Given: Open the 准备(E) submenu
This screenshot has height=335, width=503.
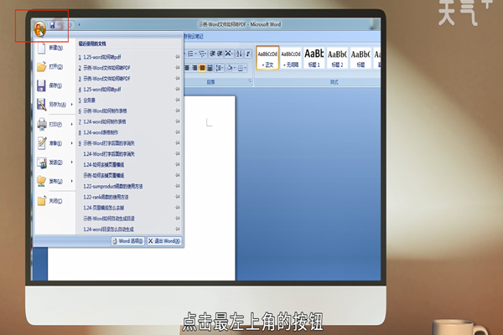Looking at the screenshot, I should tap(54, 143).
